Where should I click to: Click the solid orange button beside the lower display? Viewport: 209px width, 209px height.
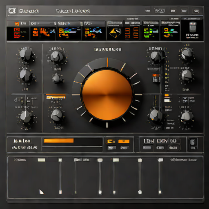[124, 141]
